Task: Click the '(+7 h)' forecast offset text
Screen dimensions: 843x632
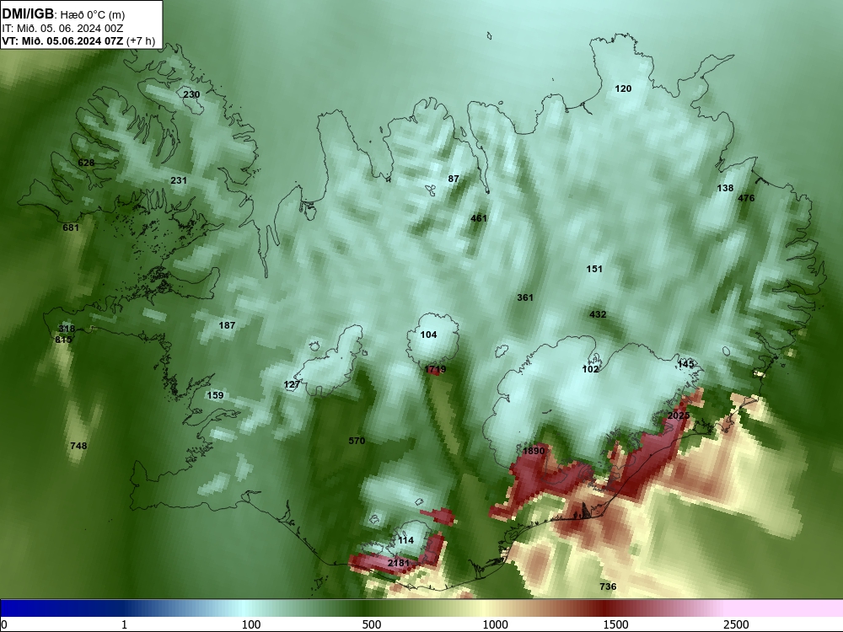Action: [141, 41]
